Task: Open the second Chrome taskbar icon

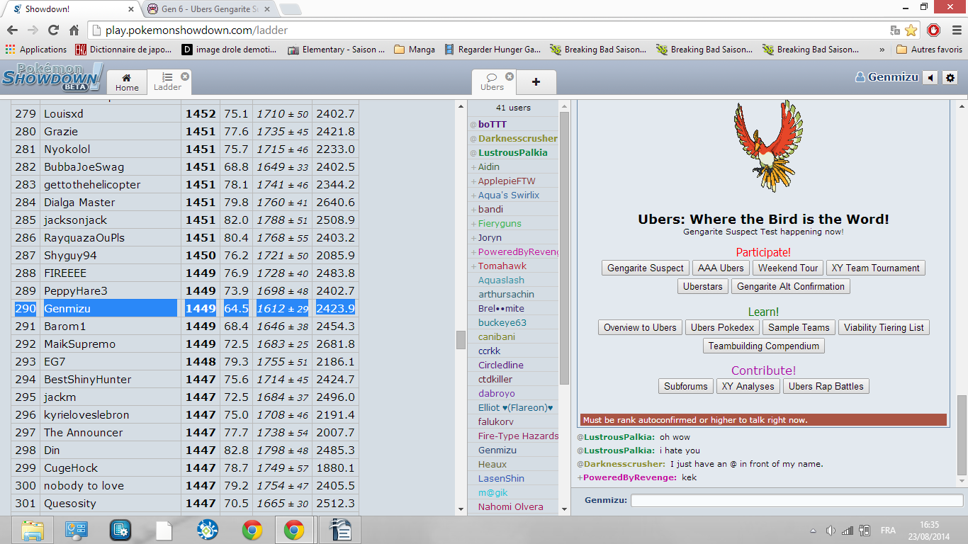Action: pyautogui.click(x=293, y=530)
